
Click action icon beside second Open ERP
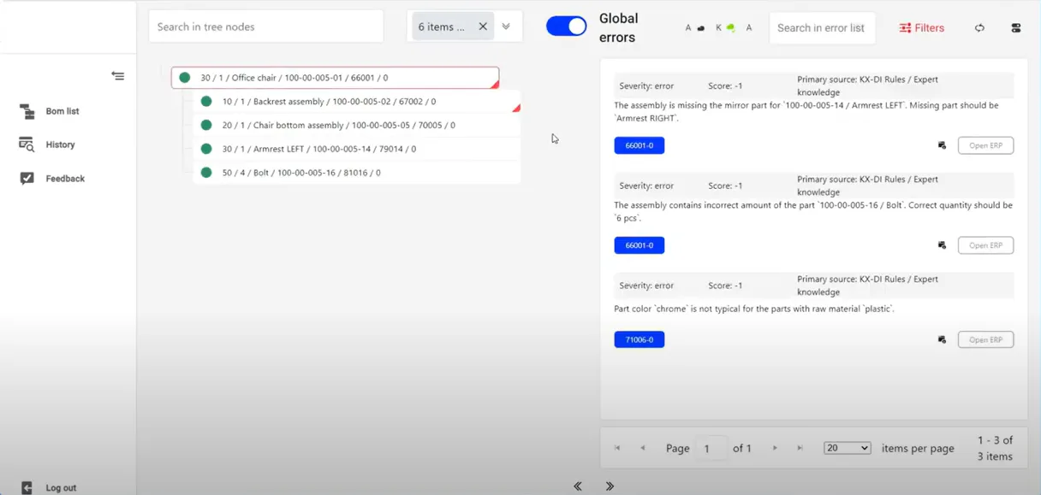coord(942,245)
